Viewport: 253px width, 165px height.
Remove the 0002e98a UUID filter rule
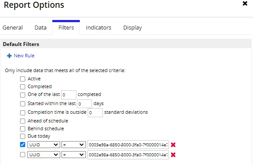tap(173, 155)
